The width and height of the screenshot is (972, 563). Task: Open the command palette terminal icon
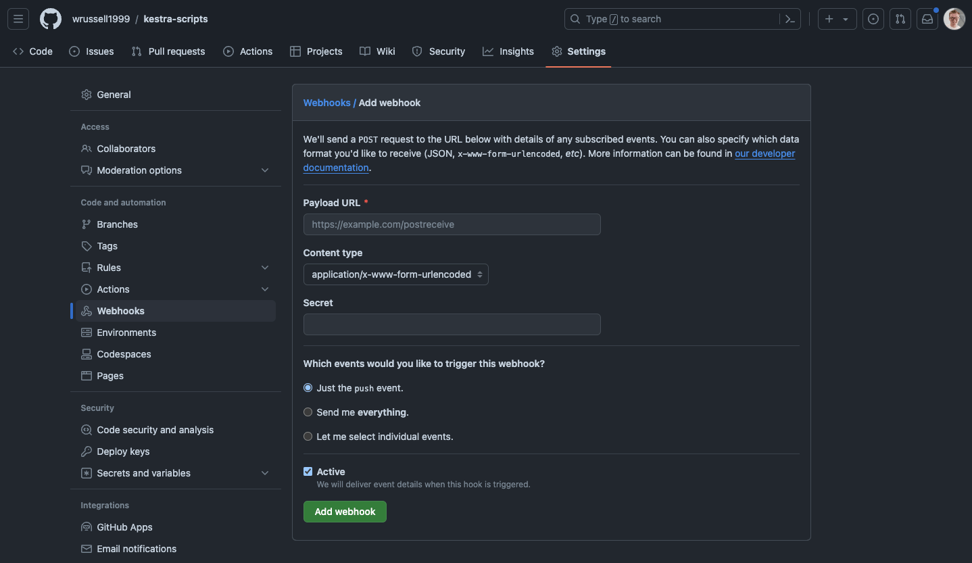pyautogui.click(x=789, y=19)
